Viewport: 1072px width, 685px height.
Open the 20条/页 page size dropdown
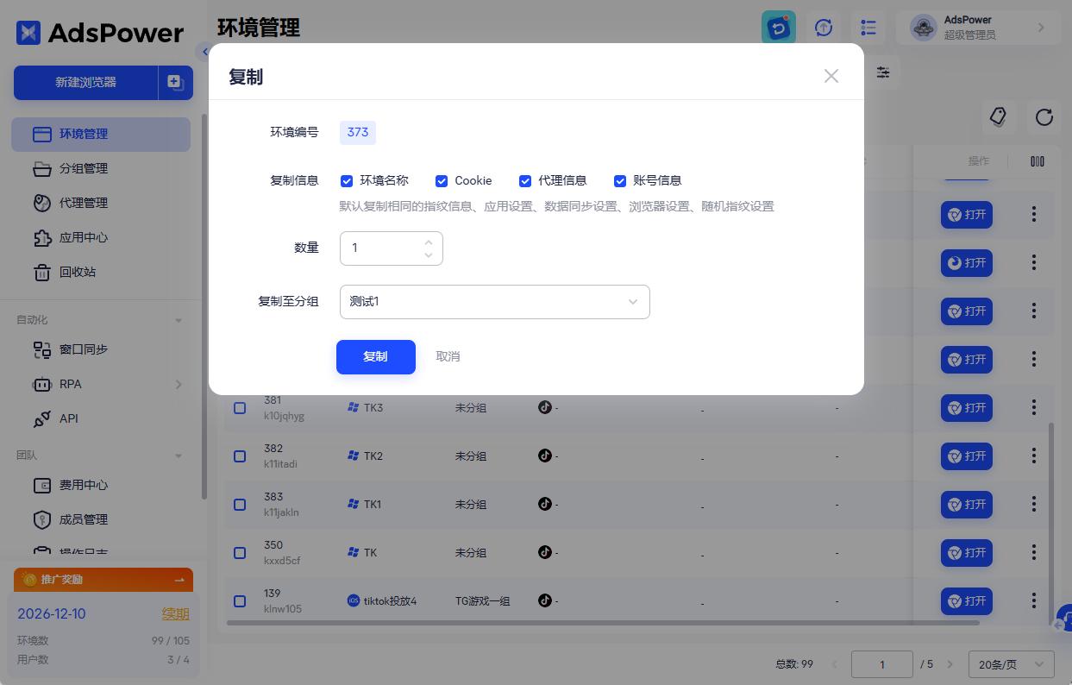[x=1012, y=664]
